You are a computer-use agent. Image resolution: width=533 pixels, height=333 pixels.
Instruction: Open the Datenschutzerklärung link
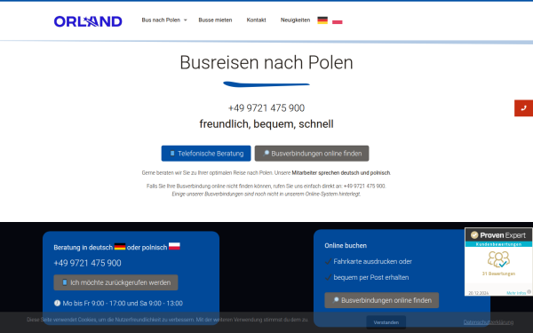pyautogui.click(x=488, y=322)
